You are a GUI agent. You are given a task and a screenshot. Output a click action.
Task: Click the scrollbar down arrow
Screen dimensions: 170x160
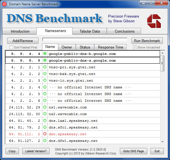coord(162,142)
